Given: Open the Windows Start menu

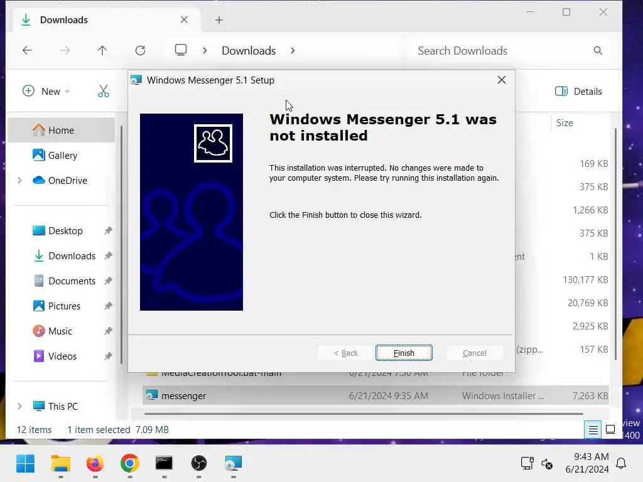Looking at the screenshot, I should click(25, 464).
